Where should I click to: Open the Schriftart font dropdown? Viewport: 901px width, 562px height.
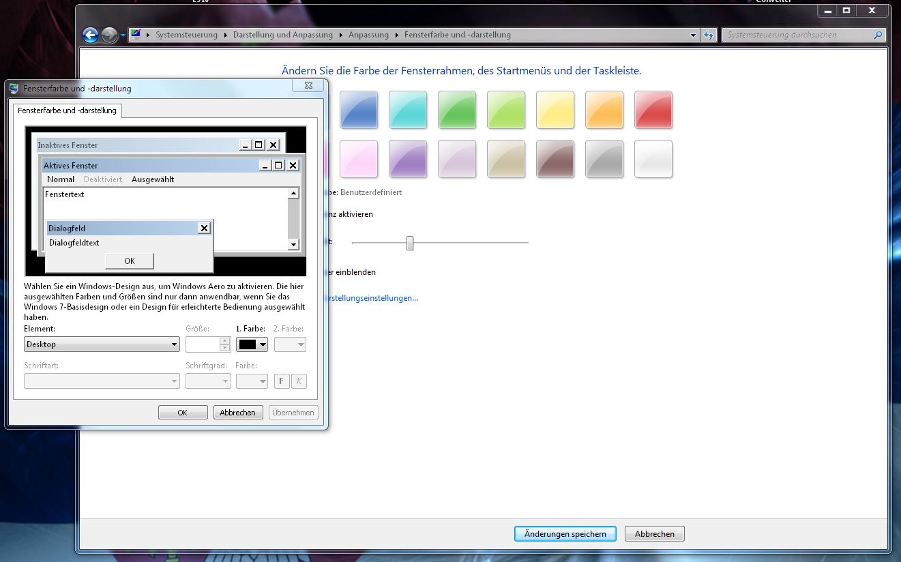(x=102, y=381)
